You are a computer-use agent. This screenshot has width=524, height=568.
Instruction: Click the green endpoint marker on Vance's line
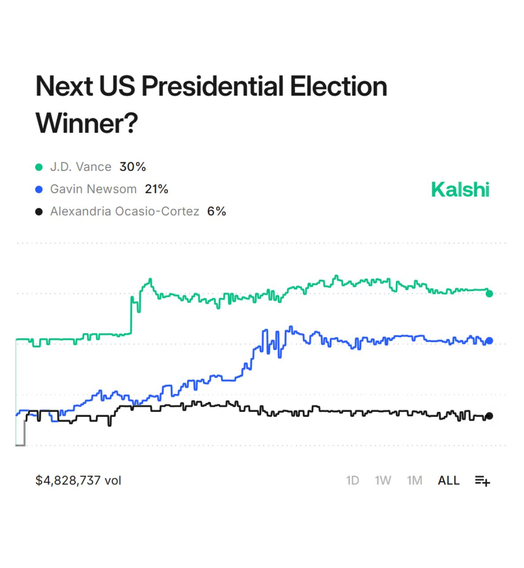click(489, 294)
